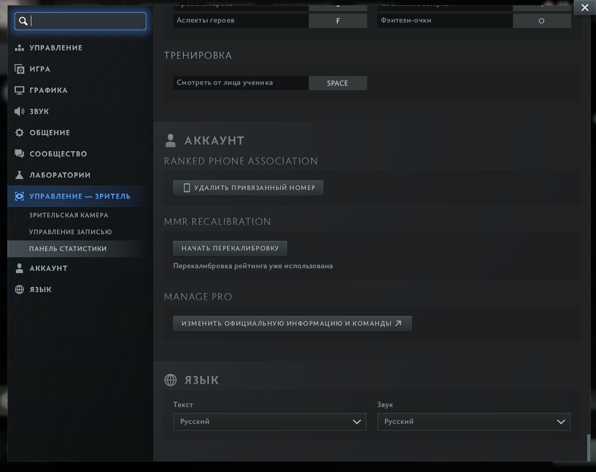
Task: Go to Управление записью subsection
Action: [70, 232]
